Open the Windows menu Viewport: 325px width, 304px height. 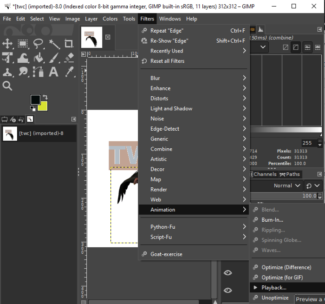coord(169,19)
